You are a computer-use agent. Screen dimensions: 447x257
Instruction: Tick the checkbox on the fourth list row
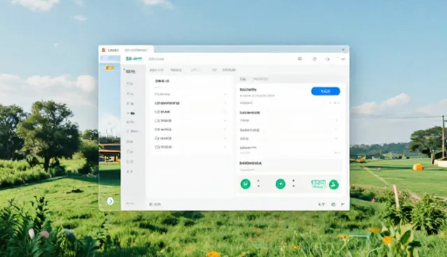(156, 121)
